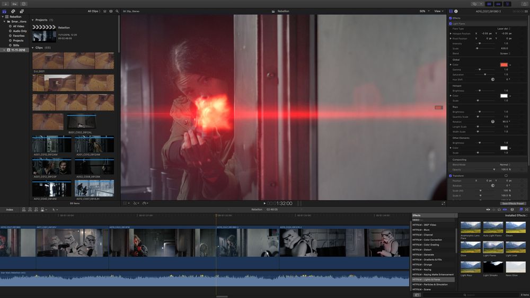Select HITFILM - Keying category
530x298 pixels.
pyautogui.click(x=421, y=269)
